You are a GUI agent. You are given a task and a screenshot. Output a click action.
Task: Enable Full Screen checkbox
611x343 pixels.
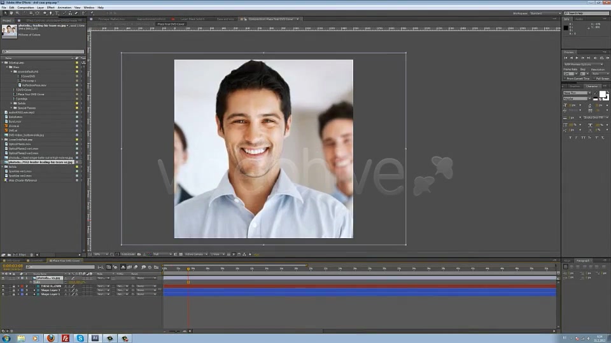594,79
